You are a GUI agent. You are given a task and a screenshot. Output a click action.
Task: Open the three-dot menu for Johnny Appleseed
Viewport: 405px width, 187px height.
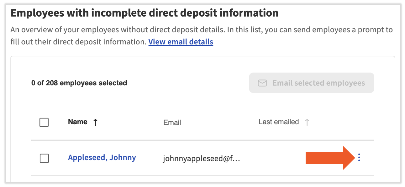point(359,158)
